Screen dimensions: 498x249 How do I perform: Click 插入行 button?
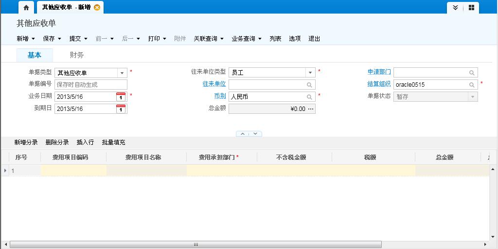86,142
